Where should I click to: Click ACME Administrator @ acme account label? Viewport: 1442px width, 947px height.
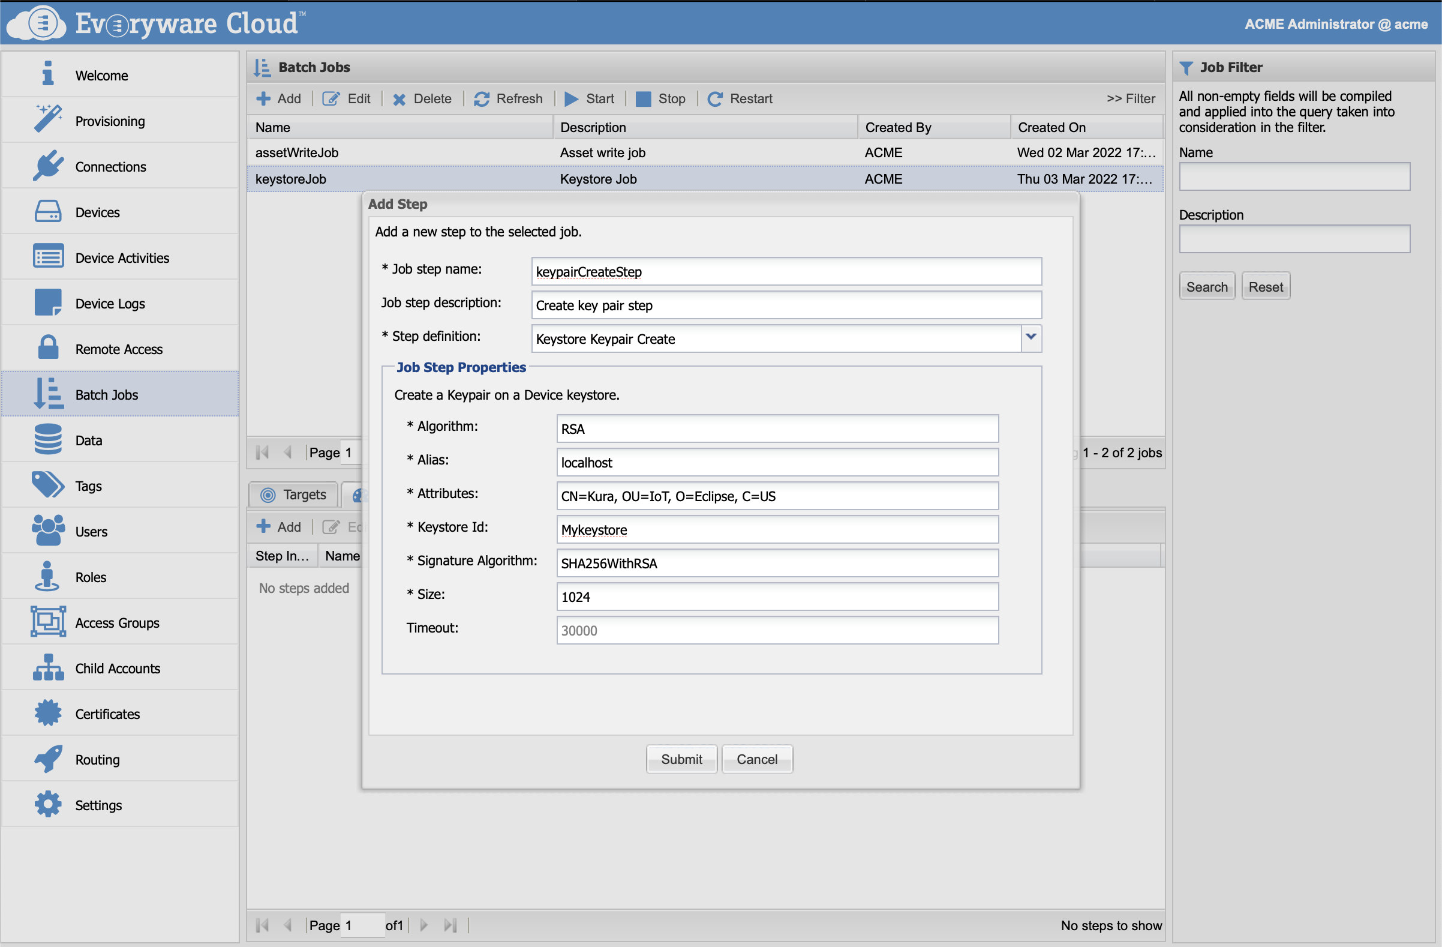point(1336,24)
